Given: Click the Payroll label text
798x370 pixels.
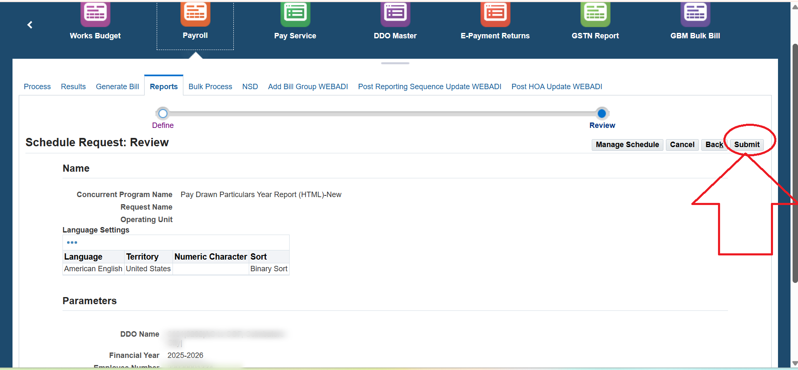Looking at the screenshot, I should pos(195,35).
